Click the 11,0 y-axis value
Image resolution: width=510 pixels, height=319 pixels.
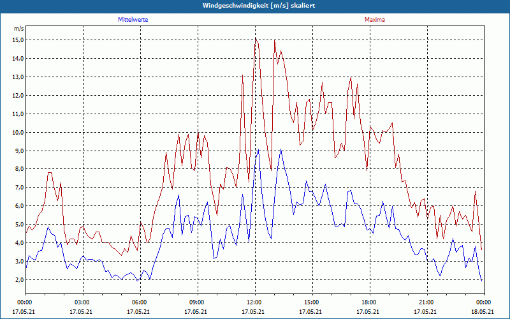[18, 114]
